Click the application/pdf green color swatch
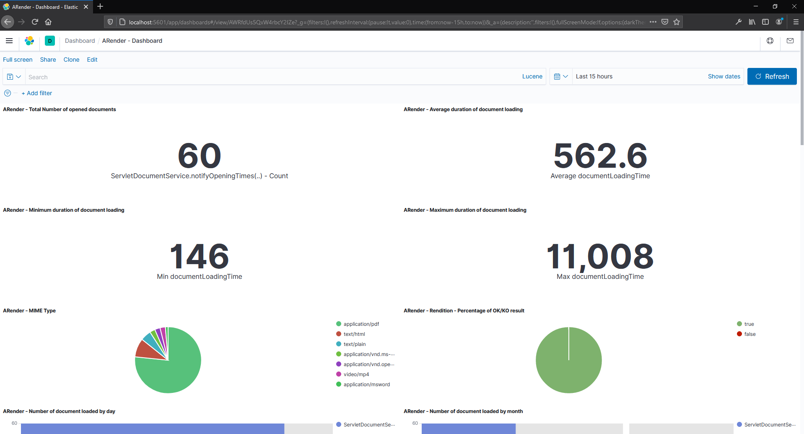Viewport: 804px width, 434px height. (x=339, y=324)
